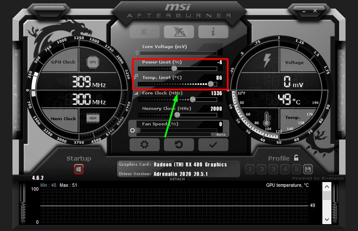Image resolution: width=358 pixels, height=231 pixels.
Task: Click the GPU chip icon in left gauge
Action: click(93, 62)
